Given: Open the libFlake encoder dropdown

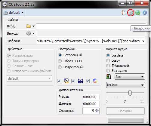Looking at the screenshot, I should pos(125,85).
